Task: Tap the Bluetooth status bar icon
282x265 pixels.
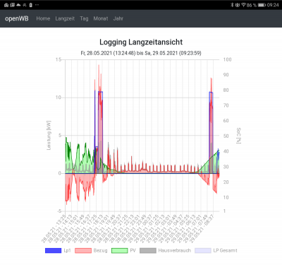Action: (x=232, y=5)
